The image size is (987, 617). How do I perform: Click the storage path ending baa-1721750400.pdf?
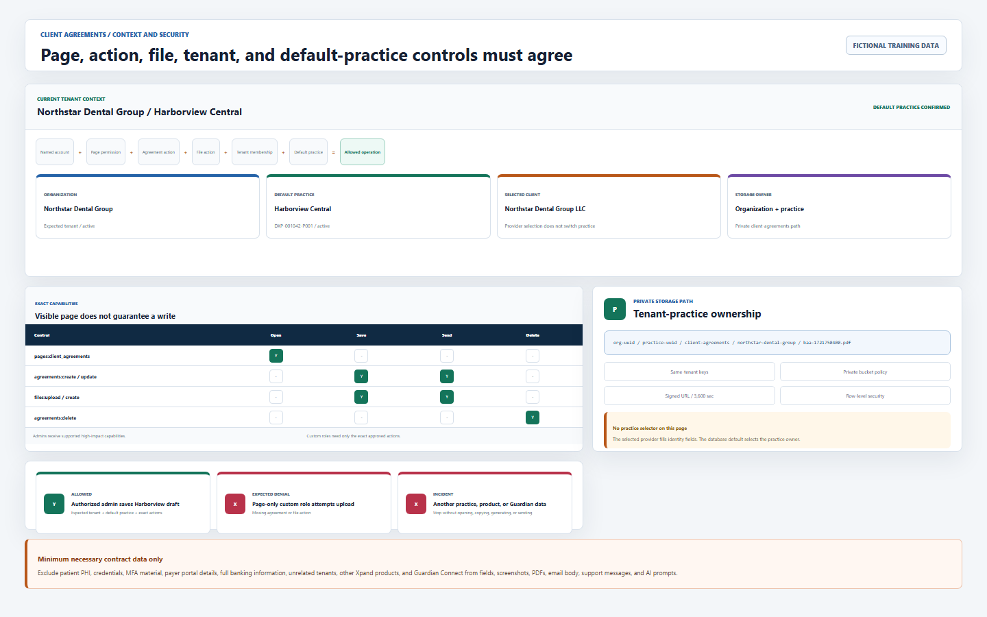[x=777, y=343]
